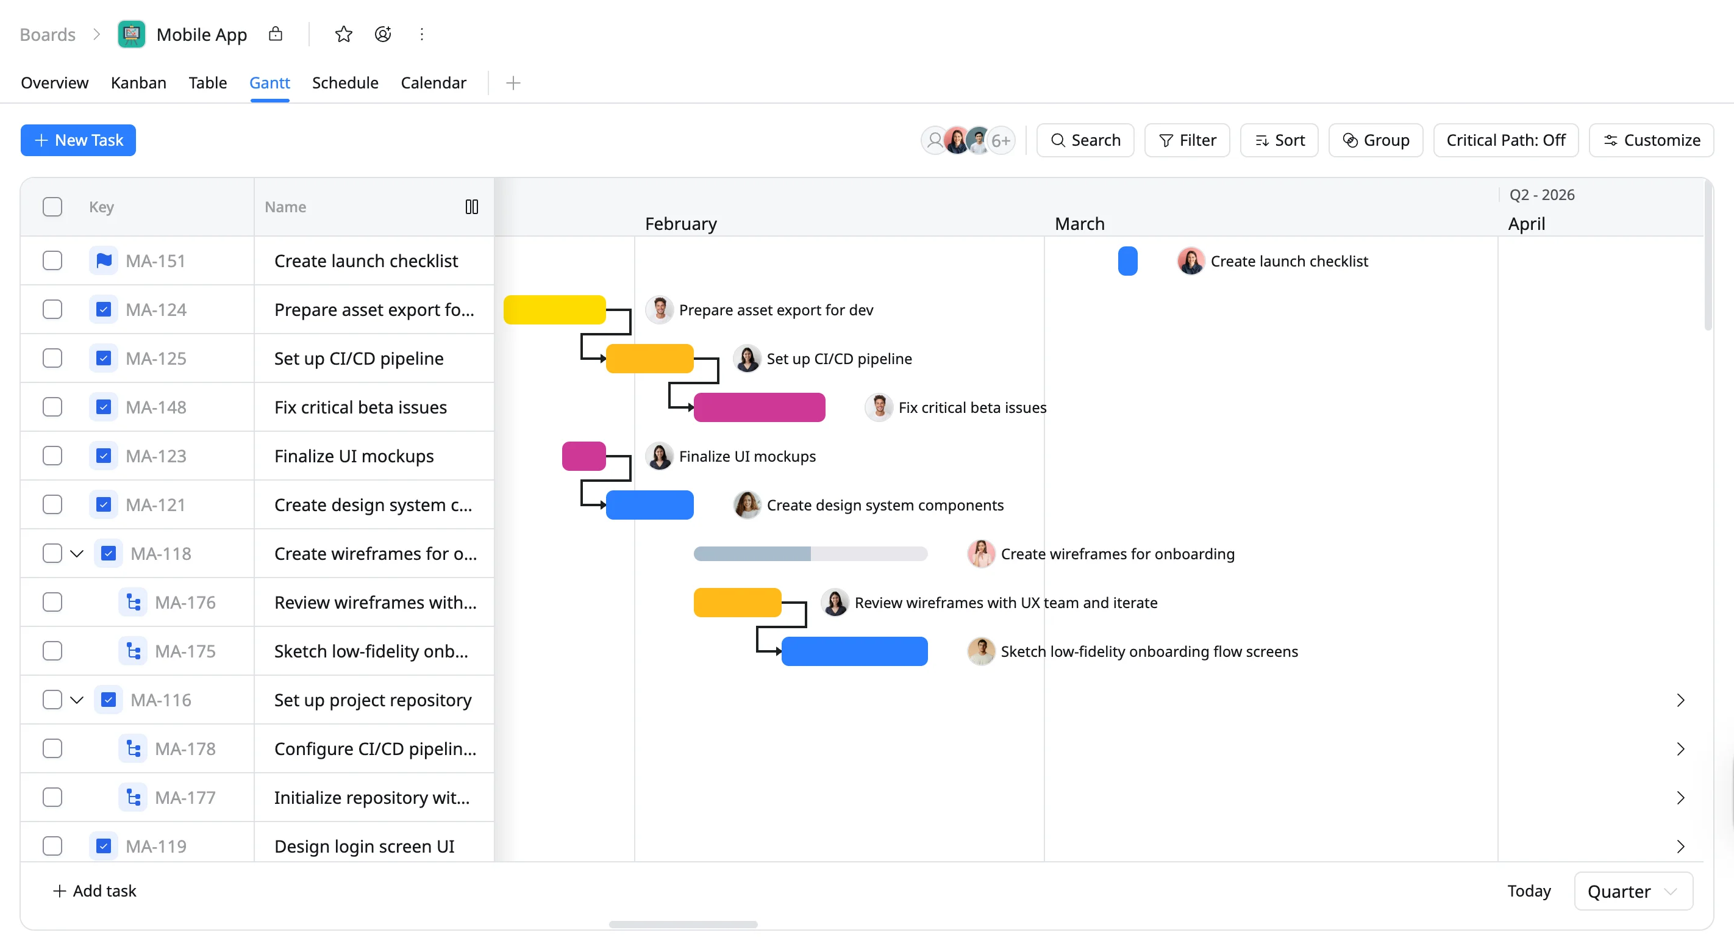The width and height of the screenshot is (1734, 949).
Task: Switch to the Overview tab
Action: pyautogui.click(x=54, y=83)
